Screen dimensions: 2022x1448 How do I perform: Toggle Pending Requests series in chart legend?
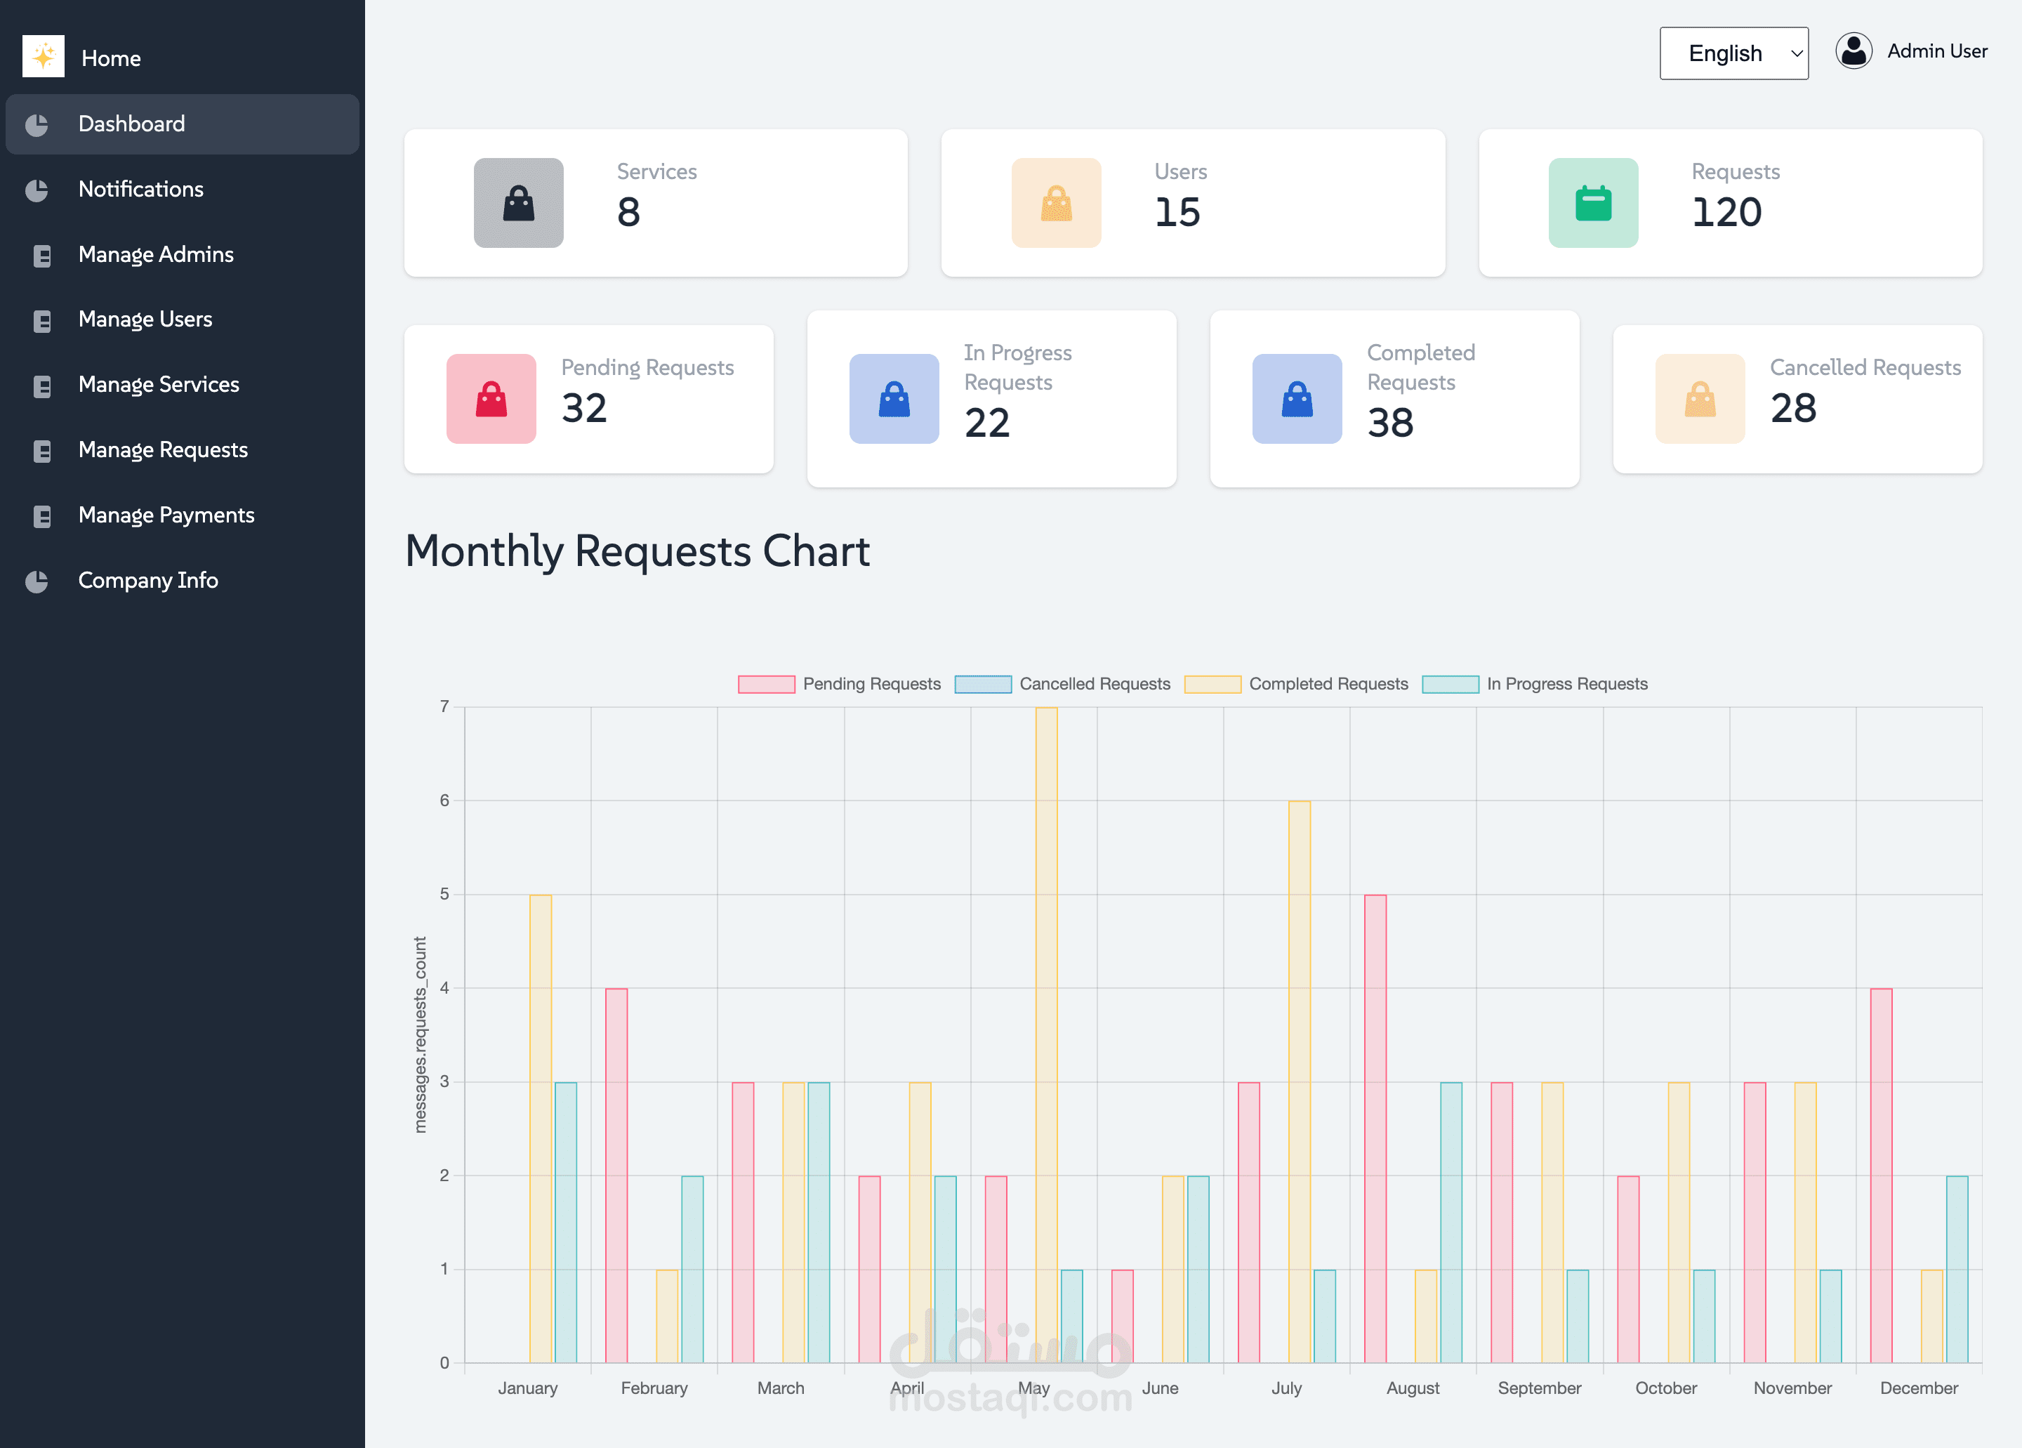point(870,684)
